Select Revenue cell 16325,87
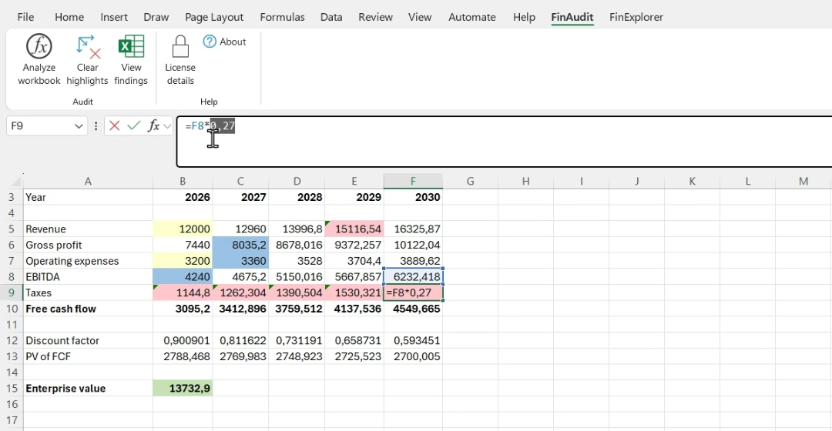The height and width of the screenshot is (431, 832). (413, 229)
